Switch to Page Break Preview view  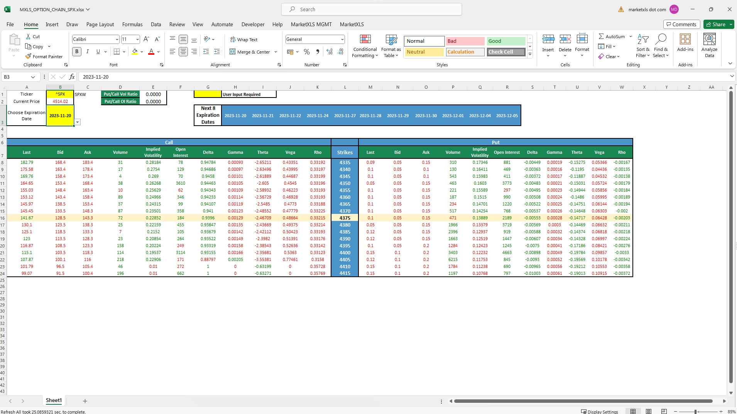pos(664,411)
